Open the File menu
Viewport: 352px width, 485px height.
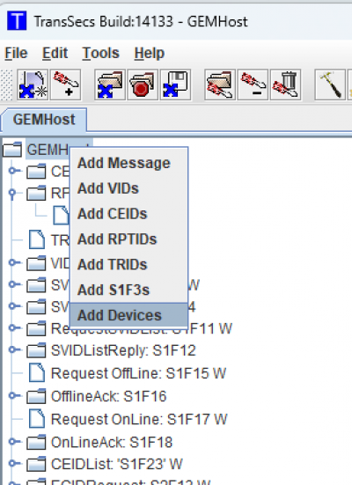tap(16, 53)
